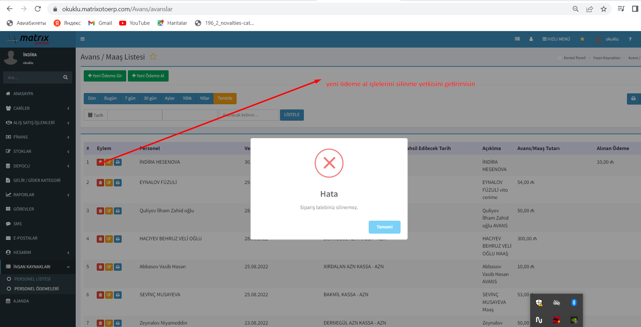
Task: Click the Yeni Ödeme Gir button
Action: [105, 76]
